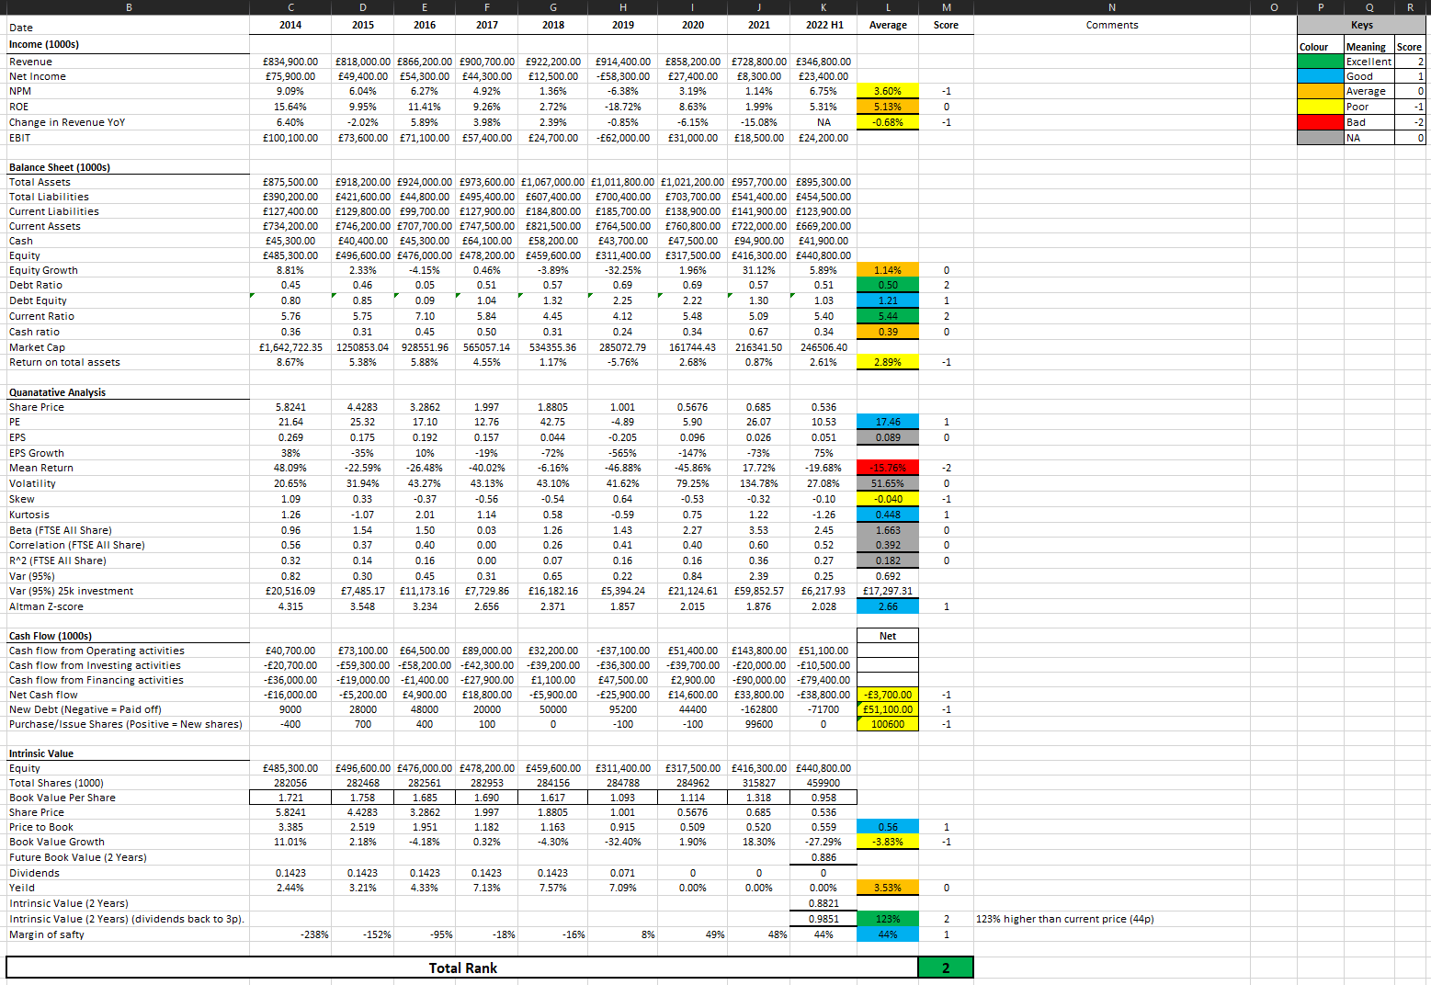Screen dimensions: 1431x985
Task: Click the green Excellent colour key cell
Action: pyautogui.click(x=1320, y=62)
